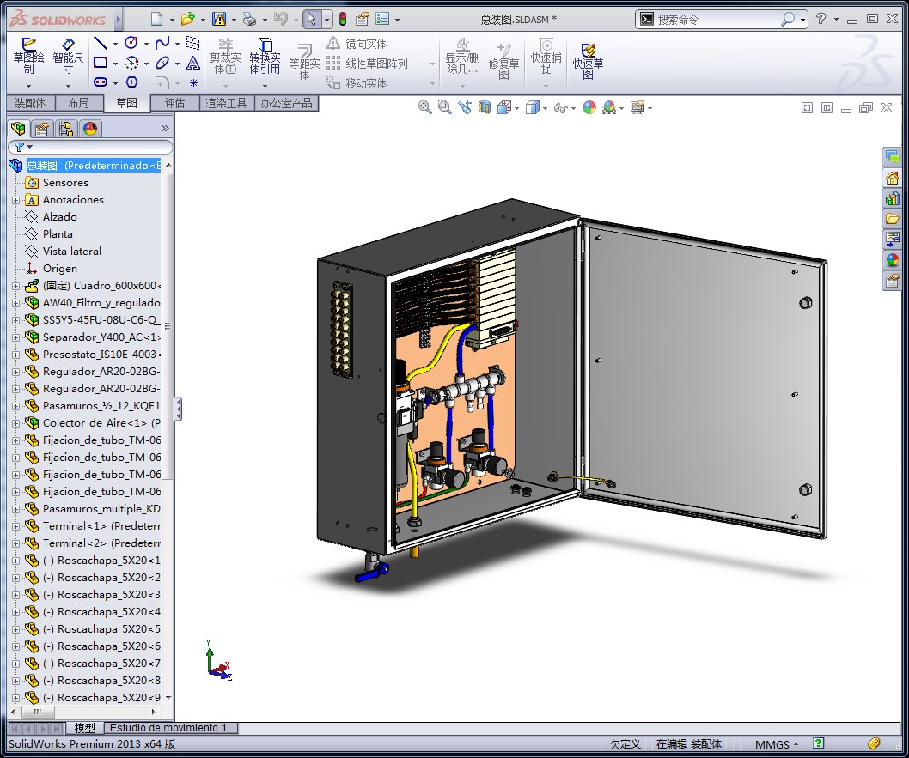Switch to the Evaluate tab
The width and height of the screenshot is (909, 758).
coord(174,103)
